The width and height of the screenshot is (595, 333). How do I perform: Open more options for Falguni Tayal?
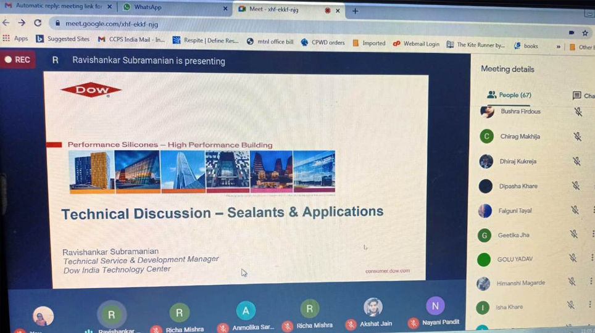click(593, 210)
